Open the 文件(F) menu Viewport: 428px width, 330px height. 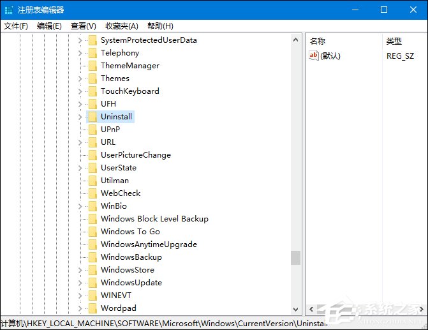pos(16,26)
